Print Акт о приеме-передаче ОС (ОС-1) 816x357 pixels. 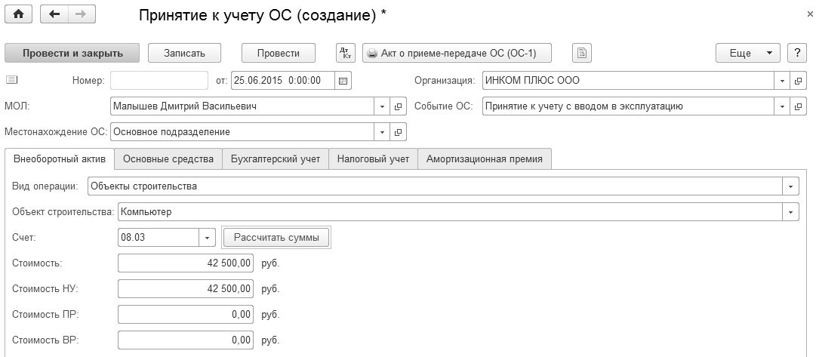point(457,53)
